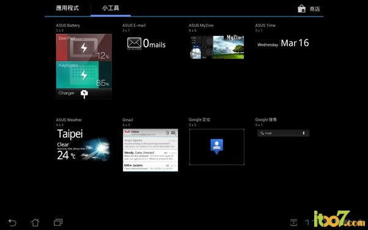The height and width of the screenshot is (230, 368).
Task: Choose the ASUS Time Mar 16 widget
Action: point(283,43)
